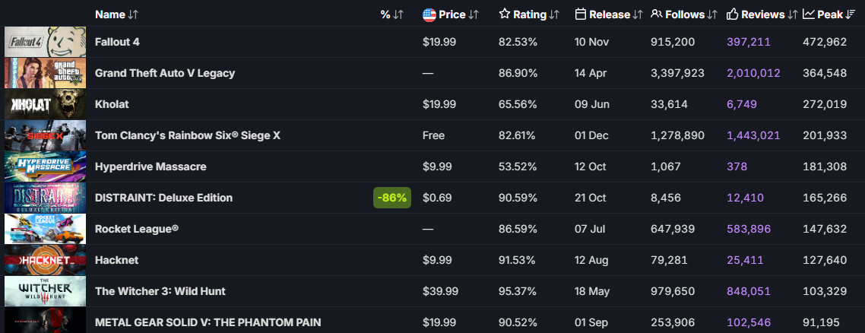The width and height of the screenshot is (865, 333).
Task: Open The Witcher 3: Wild Hunt link
Action: (x=160, y=291)
